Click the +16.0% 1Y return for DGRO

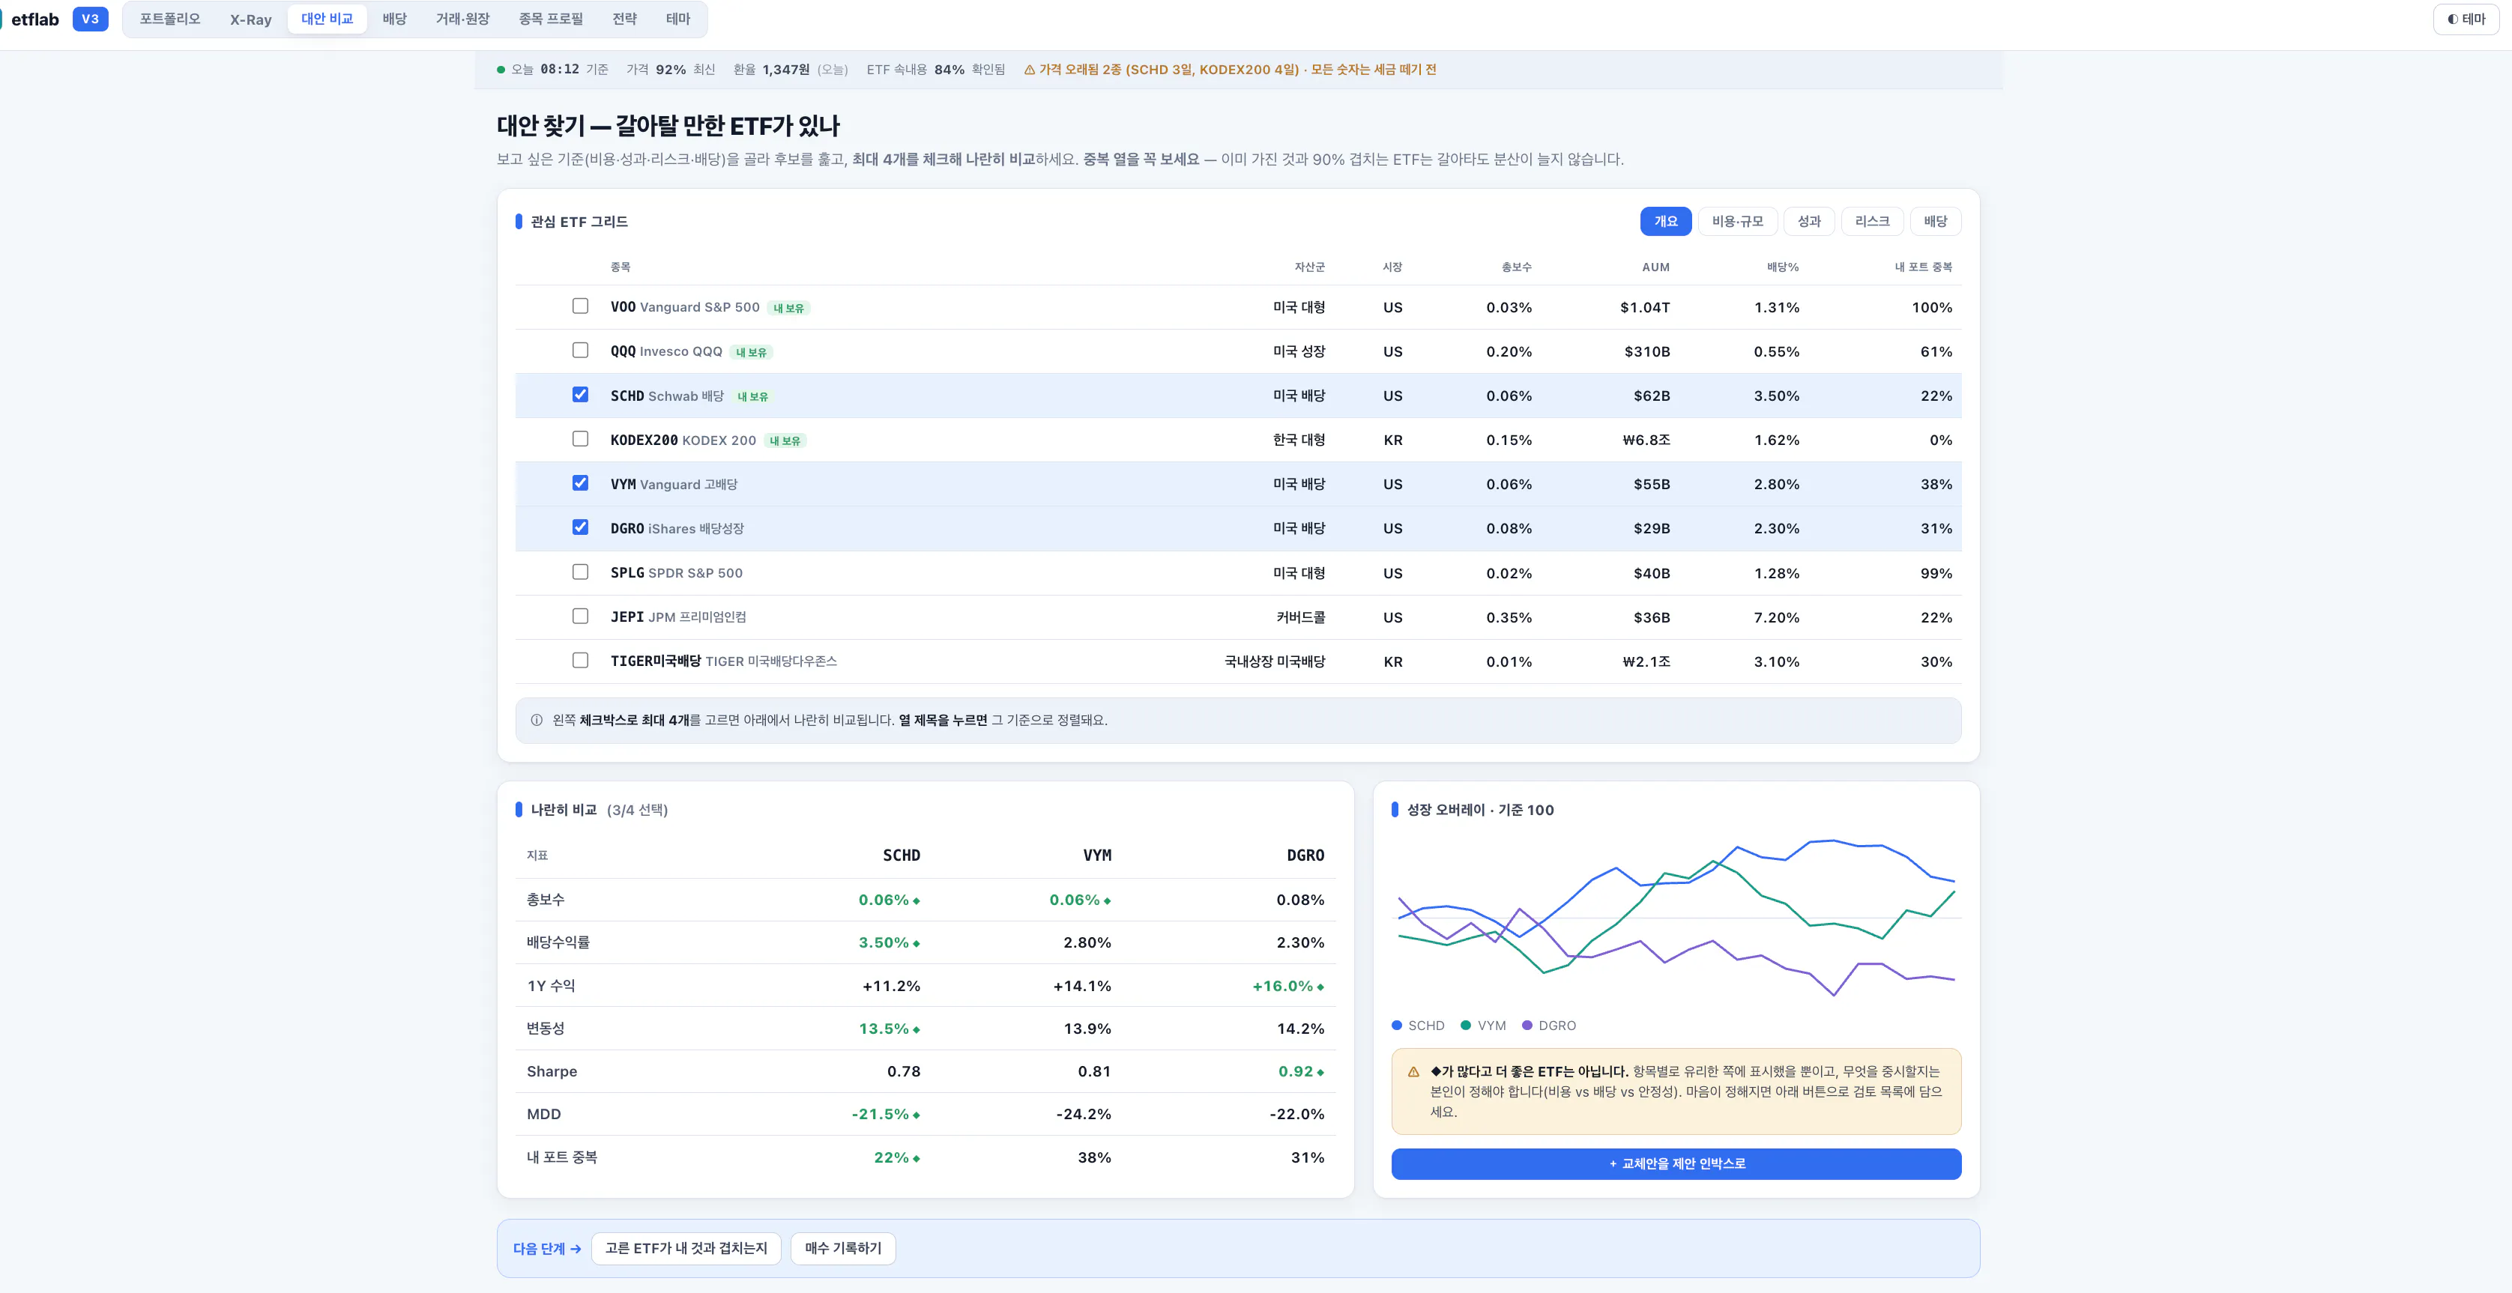(1288, 987)
